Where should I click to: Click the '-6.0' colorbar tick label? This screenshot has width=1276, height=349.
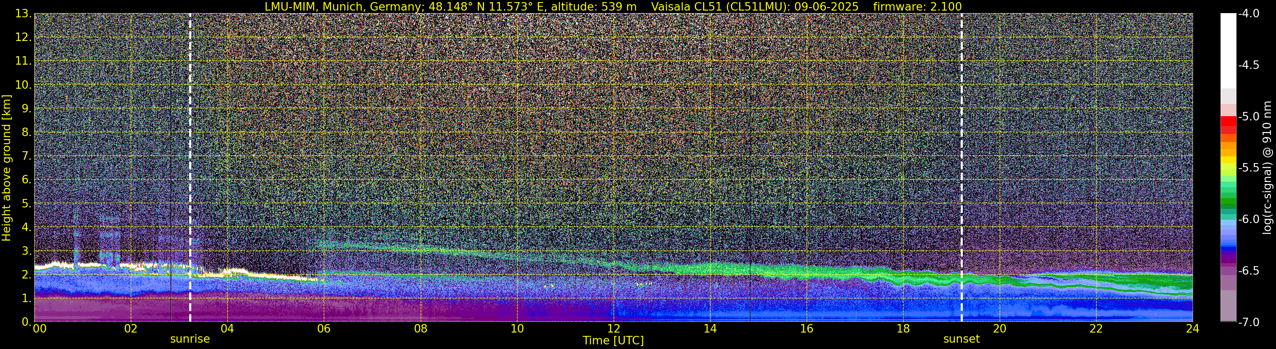(x=1248, y=219)
